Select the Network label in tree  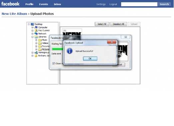click(42, 34)
